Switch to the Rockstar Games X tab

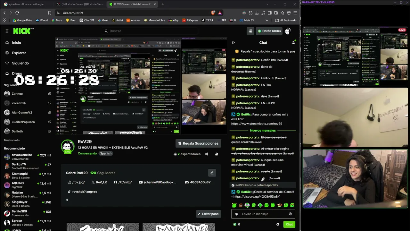tap(80, 4)
